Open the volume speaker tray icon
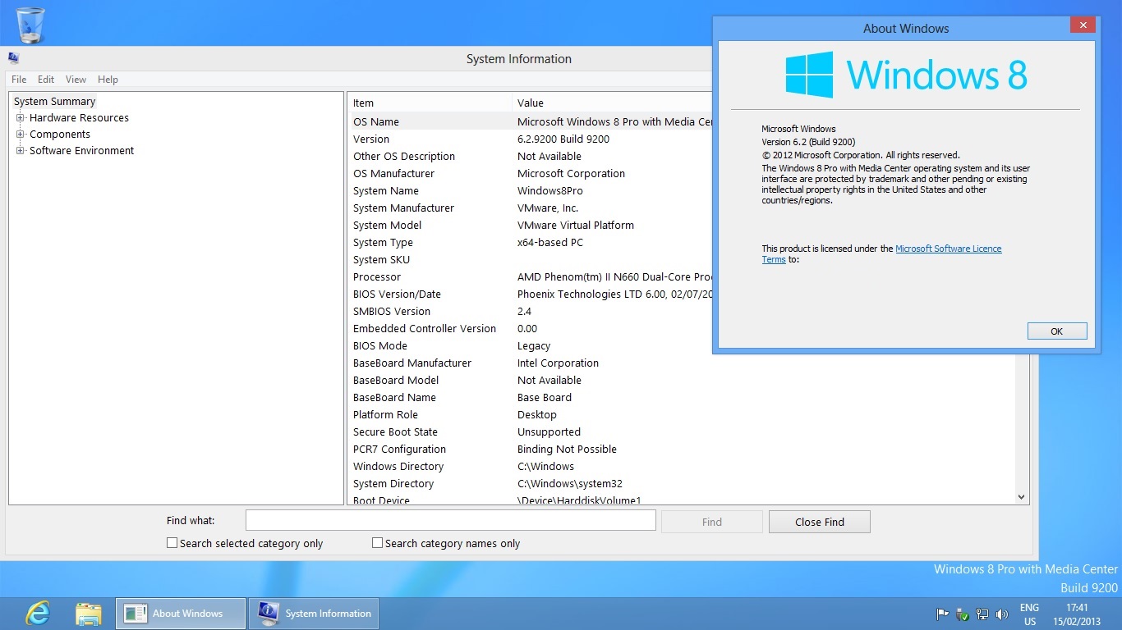Screen dimensions: 1122x630 tap(1002, 614)
